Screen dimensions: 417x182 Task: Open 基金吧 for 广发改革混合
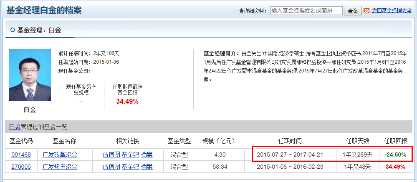130,155
